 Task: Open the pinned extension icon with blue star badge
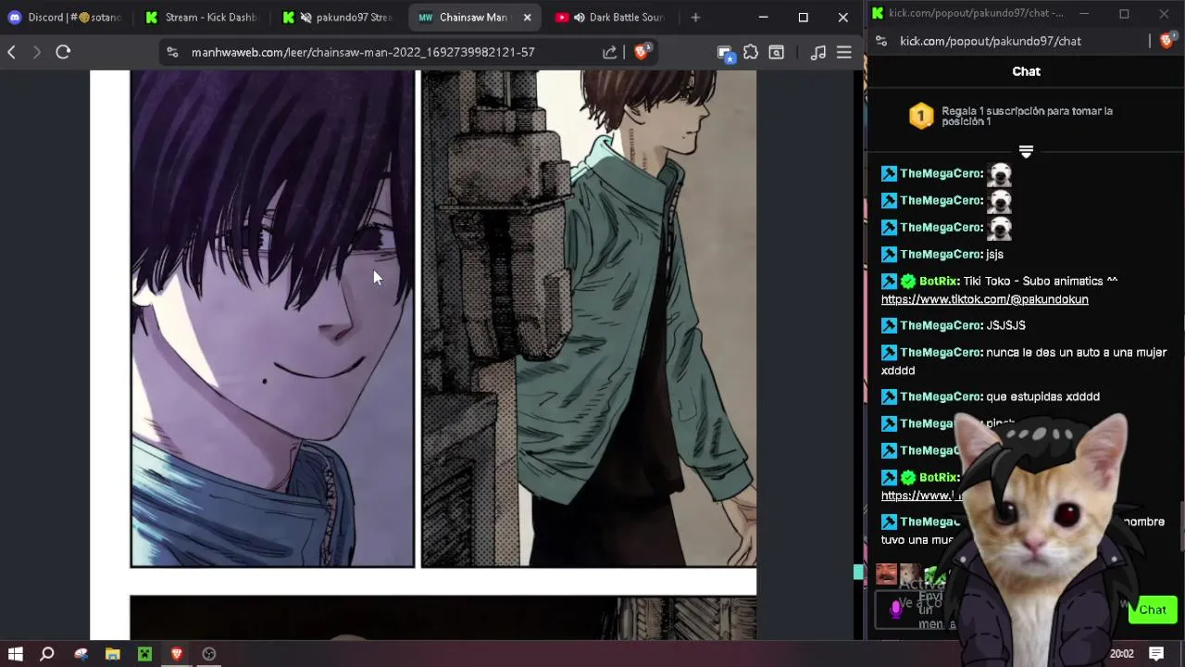pyautogui.click(x=726, y=54)
